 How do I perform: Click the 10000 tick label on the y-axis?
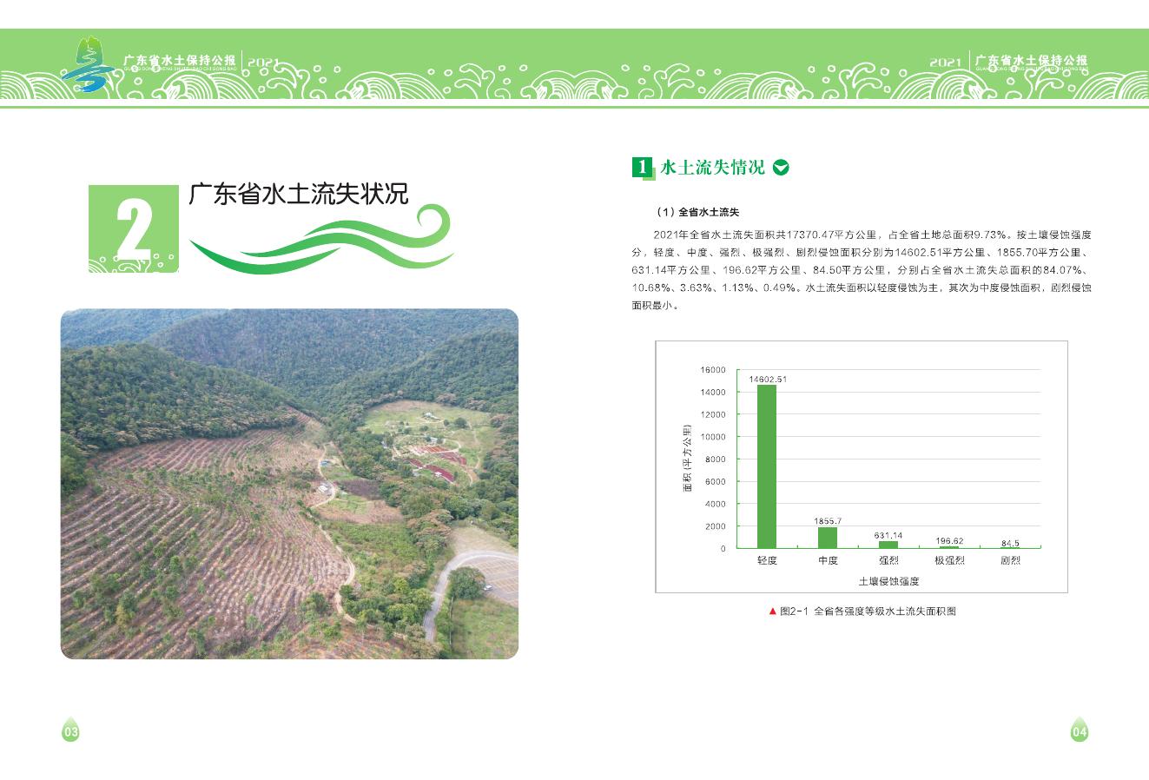pos(713,437)
